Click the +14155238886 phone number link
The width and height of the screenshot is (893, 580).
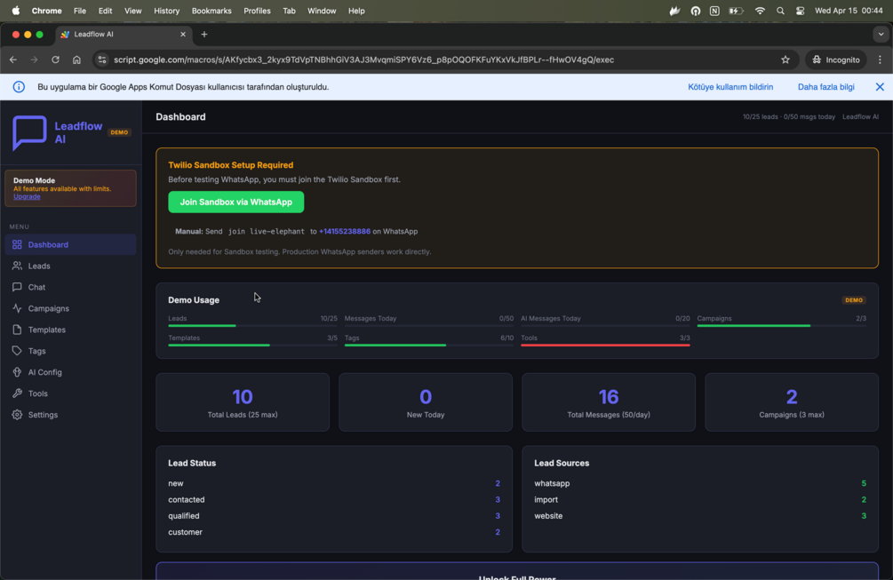pos(345,232)
